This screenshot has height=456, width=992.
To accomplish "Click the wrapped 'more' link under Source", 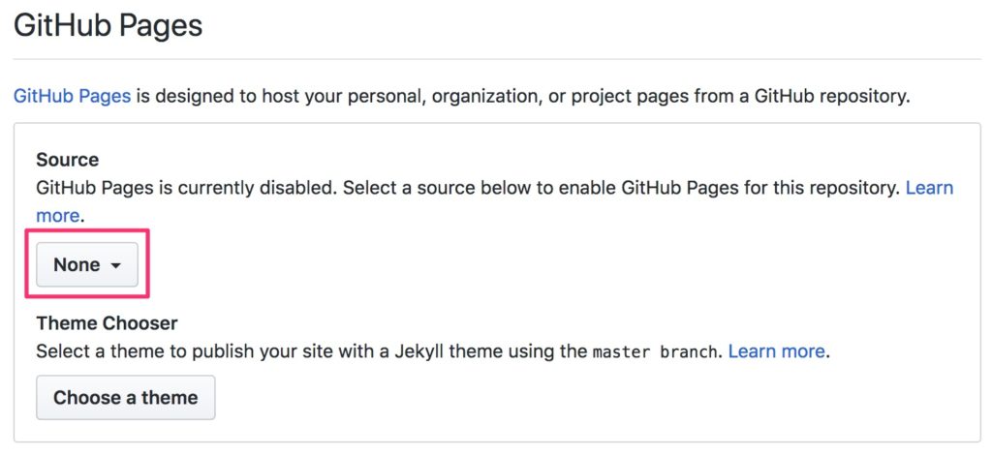I will (57, 216).
